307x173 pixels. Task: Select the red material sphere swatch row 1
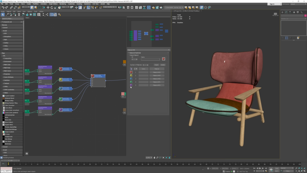[x=131, y=72]
